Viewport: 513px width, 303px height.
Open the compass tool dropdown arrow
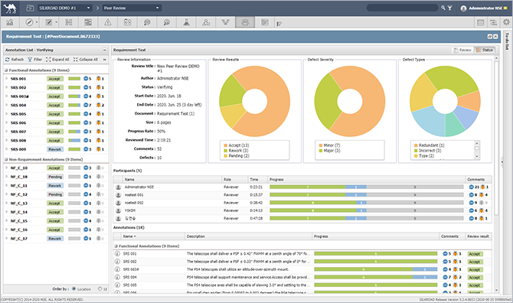pos(37,22)
